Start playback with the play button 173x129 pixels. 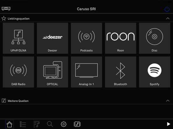pos(168,124)
